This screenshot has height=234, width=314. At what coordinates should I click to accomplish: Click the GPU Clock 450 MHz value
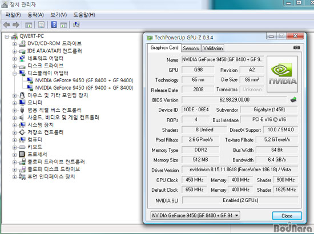195,180
